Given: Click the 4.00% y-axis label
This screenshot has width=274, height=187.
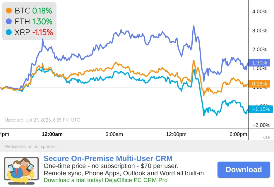Looking at the screenshot, I should pyautogui.click(x=260, y=11).
